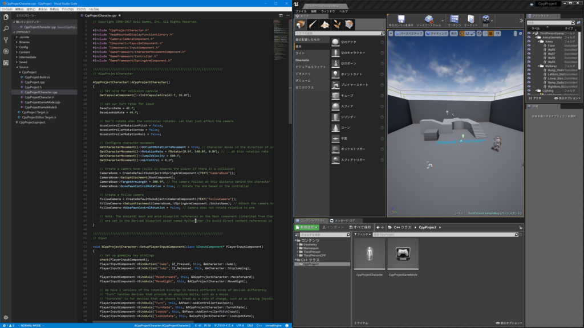
Task: Toggle visibility eye for Floor actor
Action: pos(529,46)
